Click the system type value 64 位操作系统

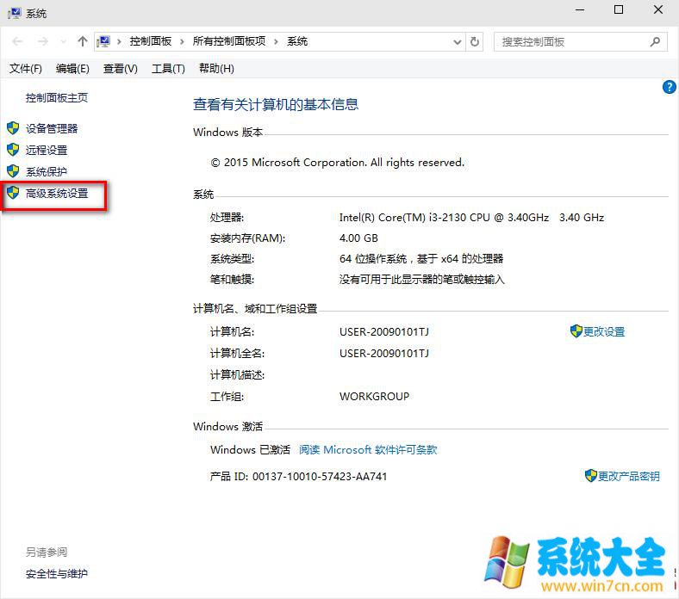click(x=421, y=259)
